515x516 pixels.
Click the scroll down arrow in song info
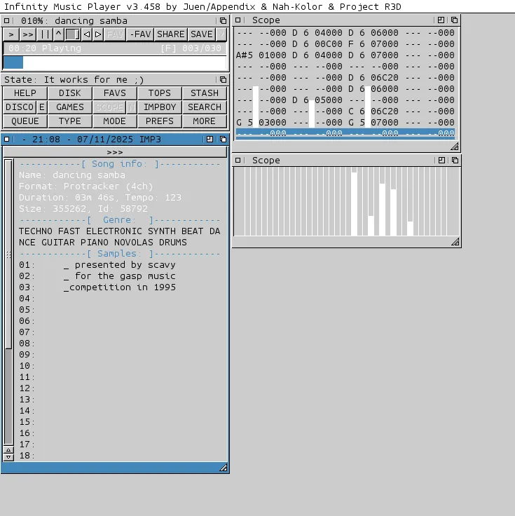(x=8, y=457)
